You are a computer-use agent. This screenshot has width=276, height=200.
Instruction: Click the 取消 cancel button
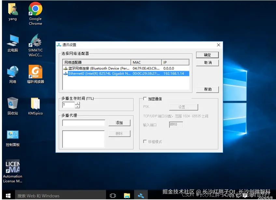pos(207,63)
